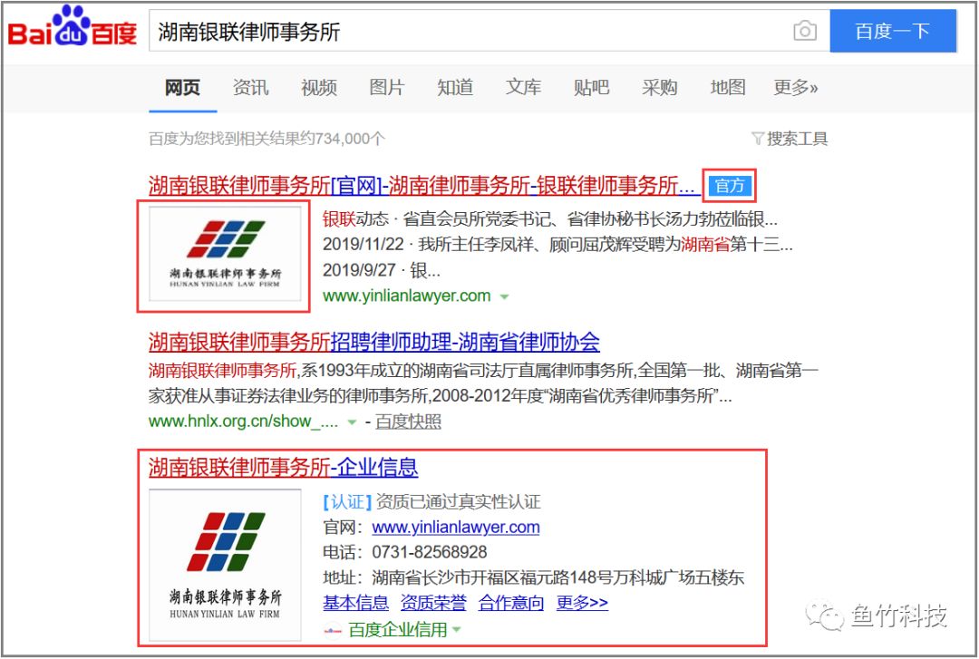This screenshot has width=979, height=659.
Task: Click the 搜索工具 filter icon
Action: [758, 139]
